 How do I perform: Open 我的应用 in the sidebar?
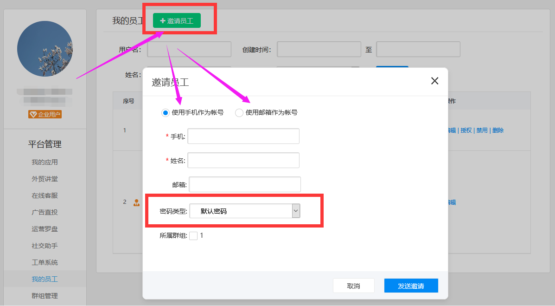click(45, 161)
